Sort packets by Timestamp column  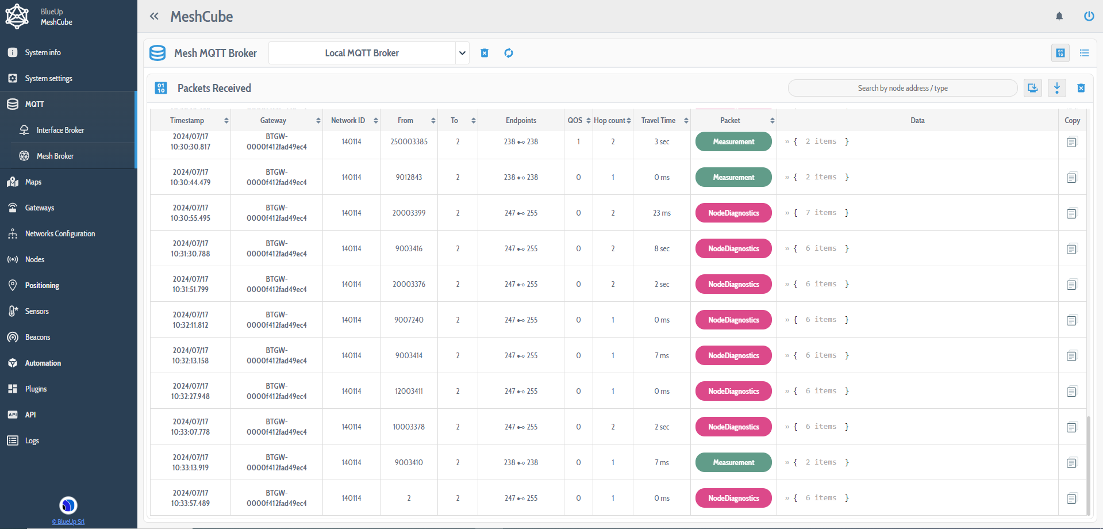click(x=187, y=120)
